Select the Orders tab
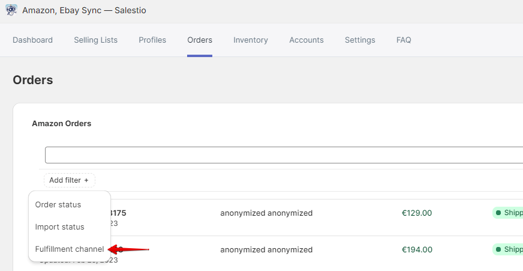This screenshot has height=271, width=523. coord(200,40)
